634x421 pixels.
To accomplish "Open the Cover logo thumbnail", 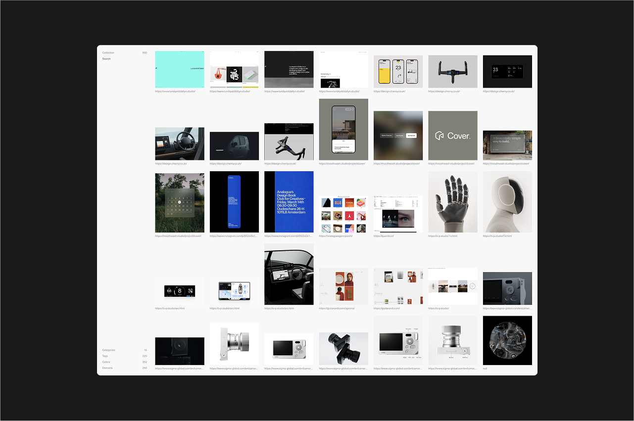I will tap(453, 136).
